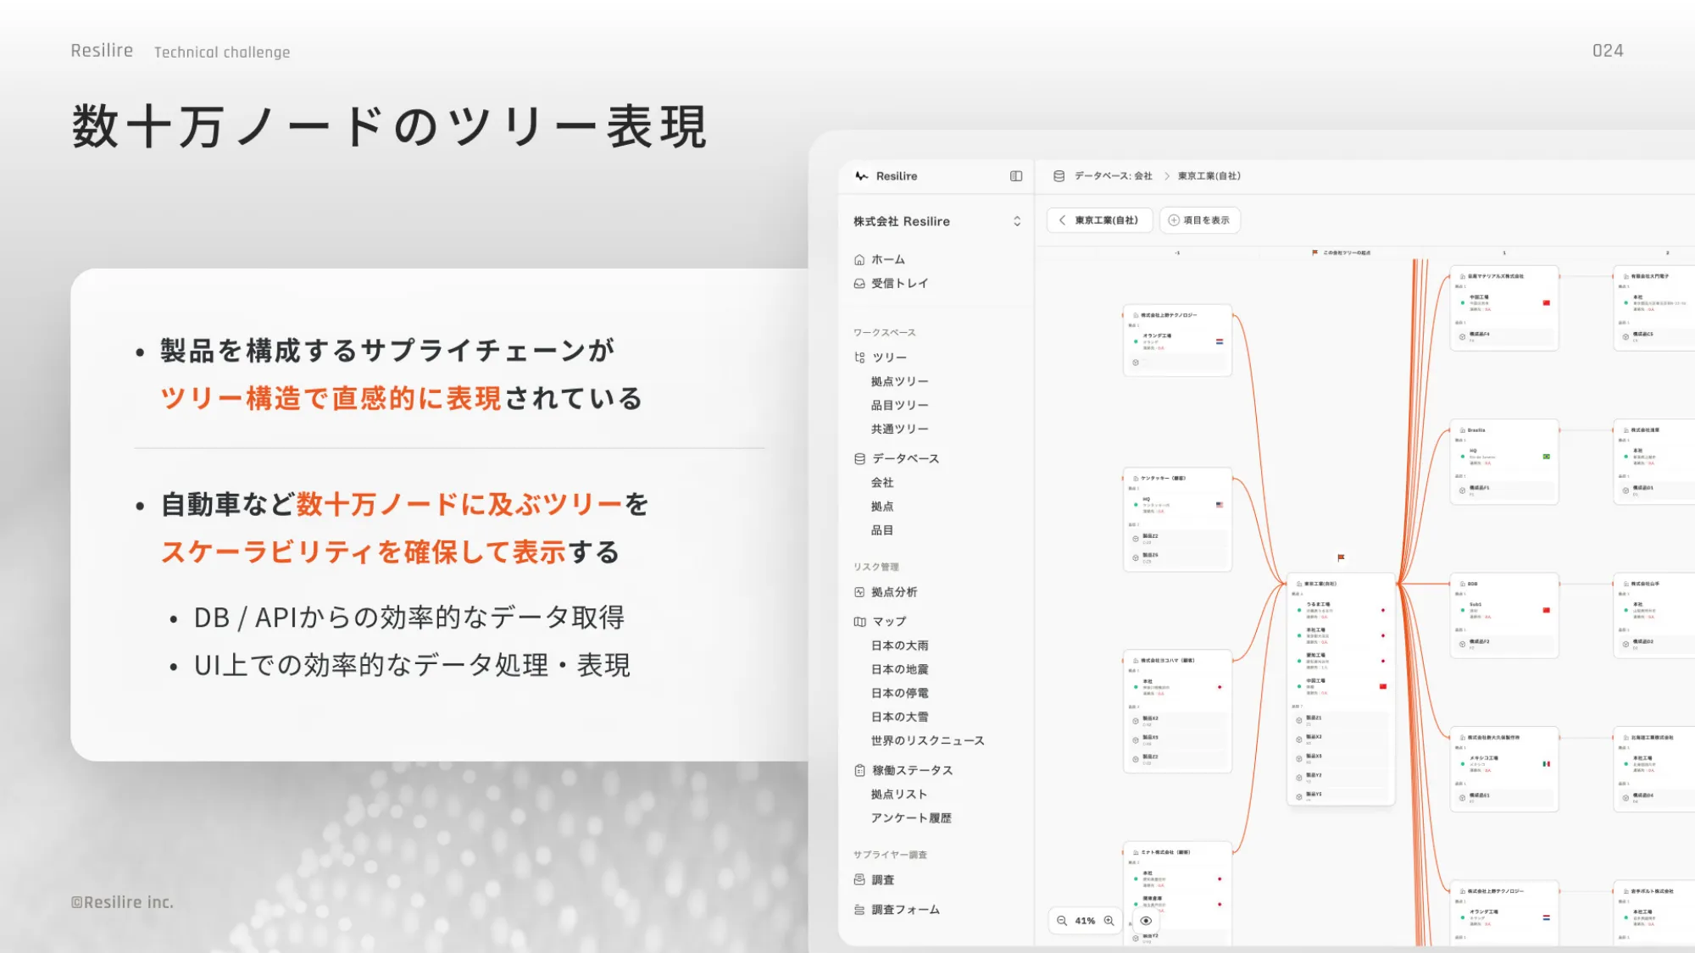
Task: Collapse the sidebar with the panel toggle icon
Action: [x=1016, y=176]
